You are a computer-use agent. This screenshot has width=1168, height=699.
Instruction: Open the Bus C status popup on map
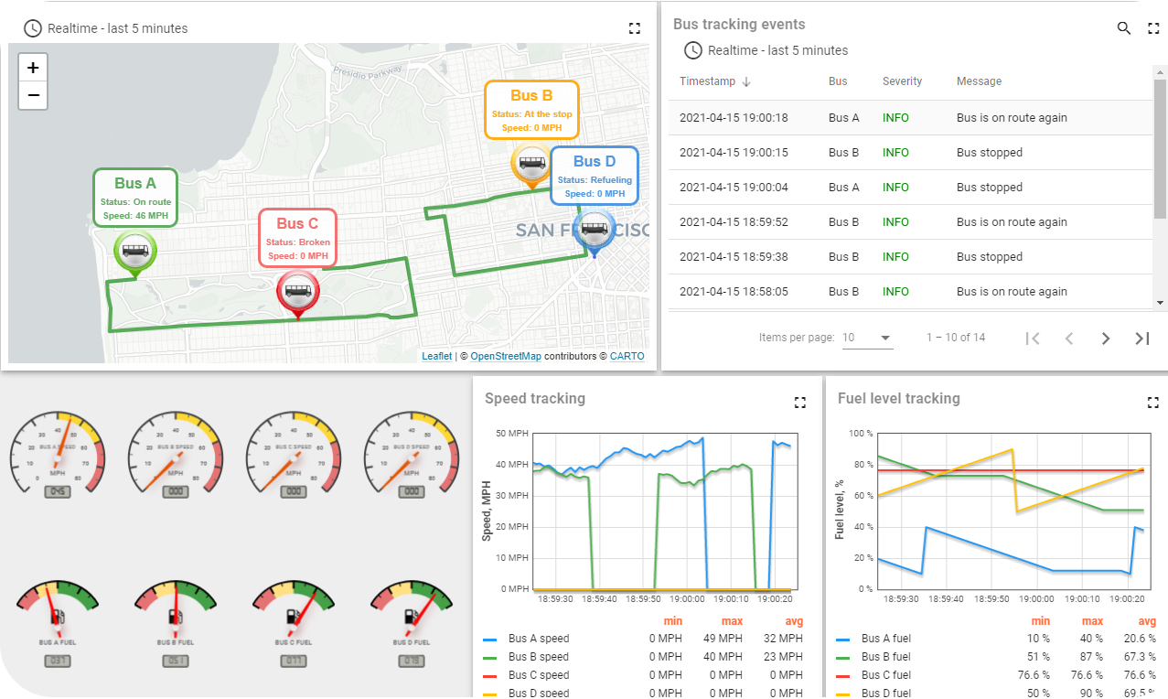click(x=298, y=238)
